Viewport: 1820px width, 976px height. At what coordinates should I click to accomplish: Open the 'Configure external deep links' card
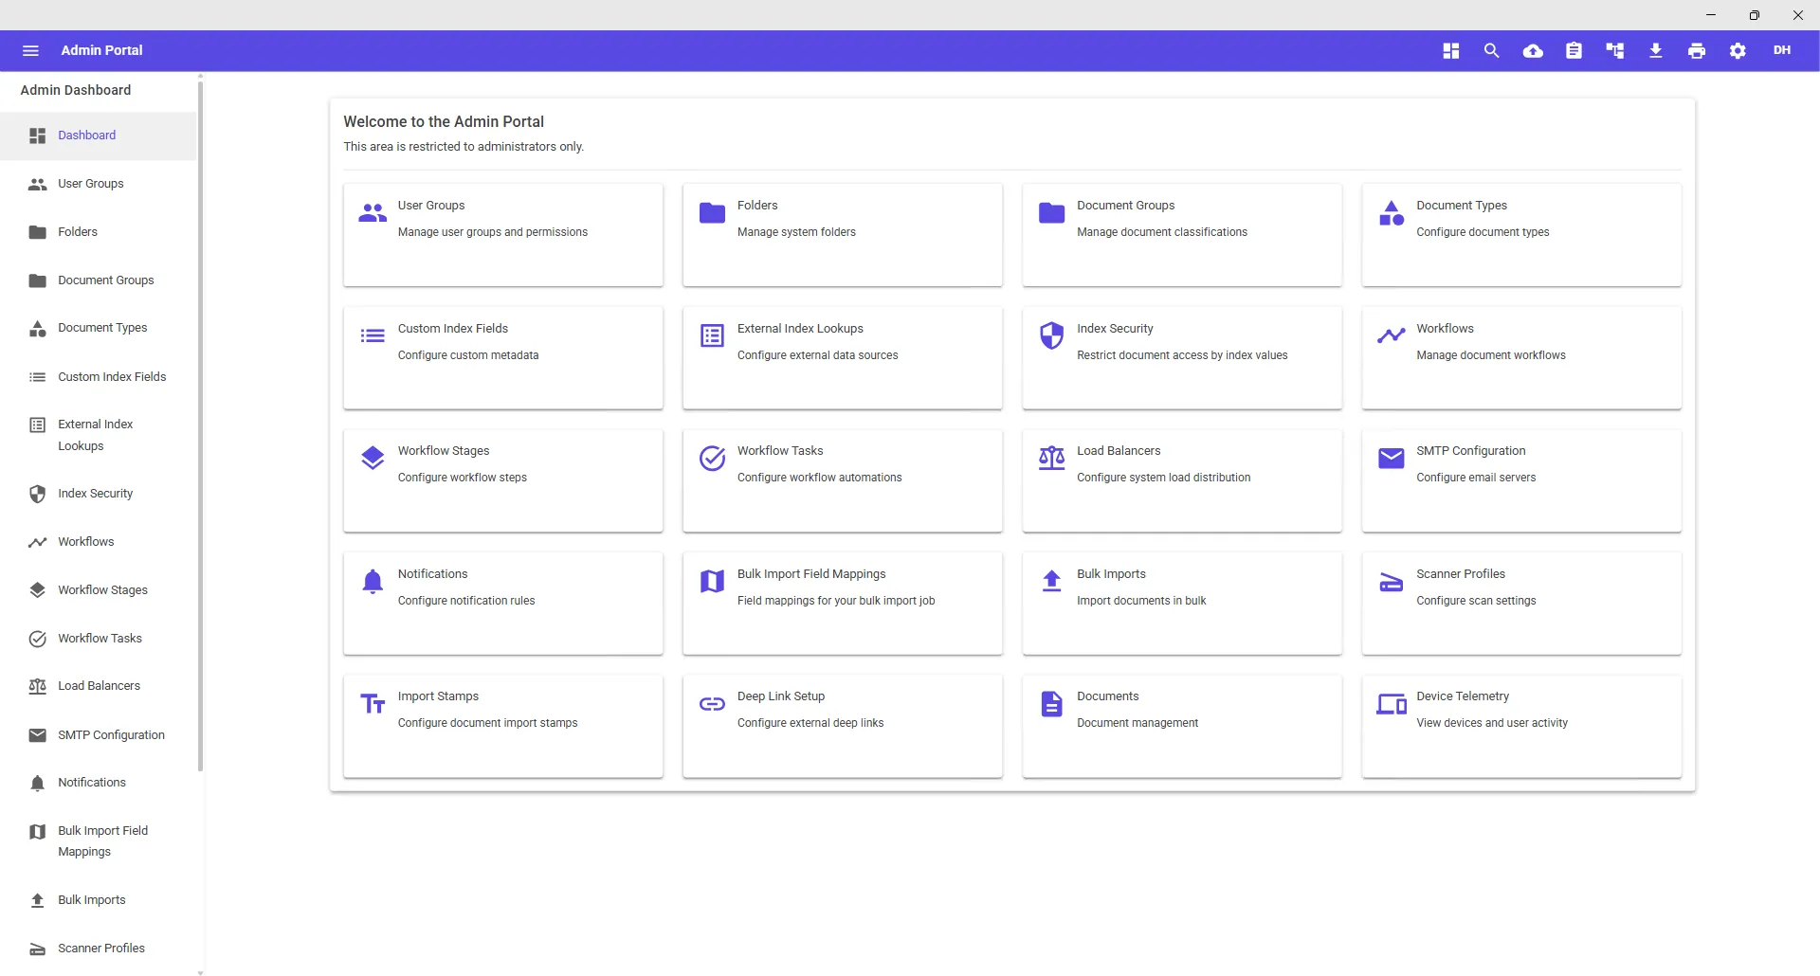[843, 726]
